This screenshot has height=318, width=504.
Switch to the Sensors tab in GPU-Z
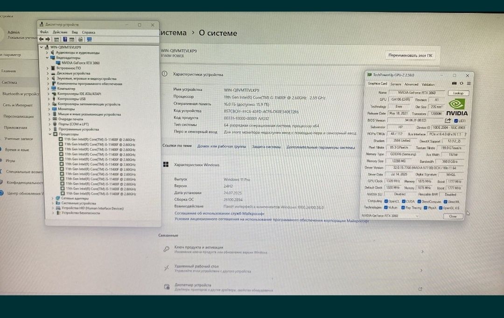coord(395,84)
